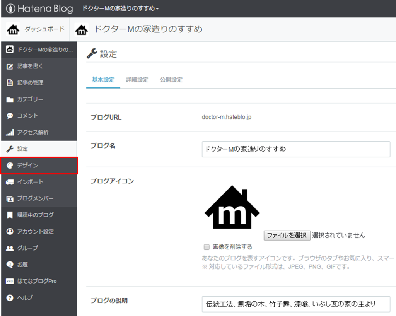Switch to 詳細設定 tab
396x316 pixels.
click(137, 80)
